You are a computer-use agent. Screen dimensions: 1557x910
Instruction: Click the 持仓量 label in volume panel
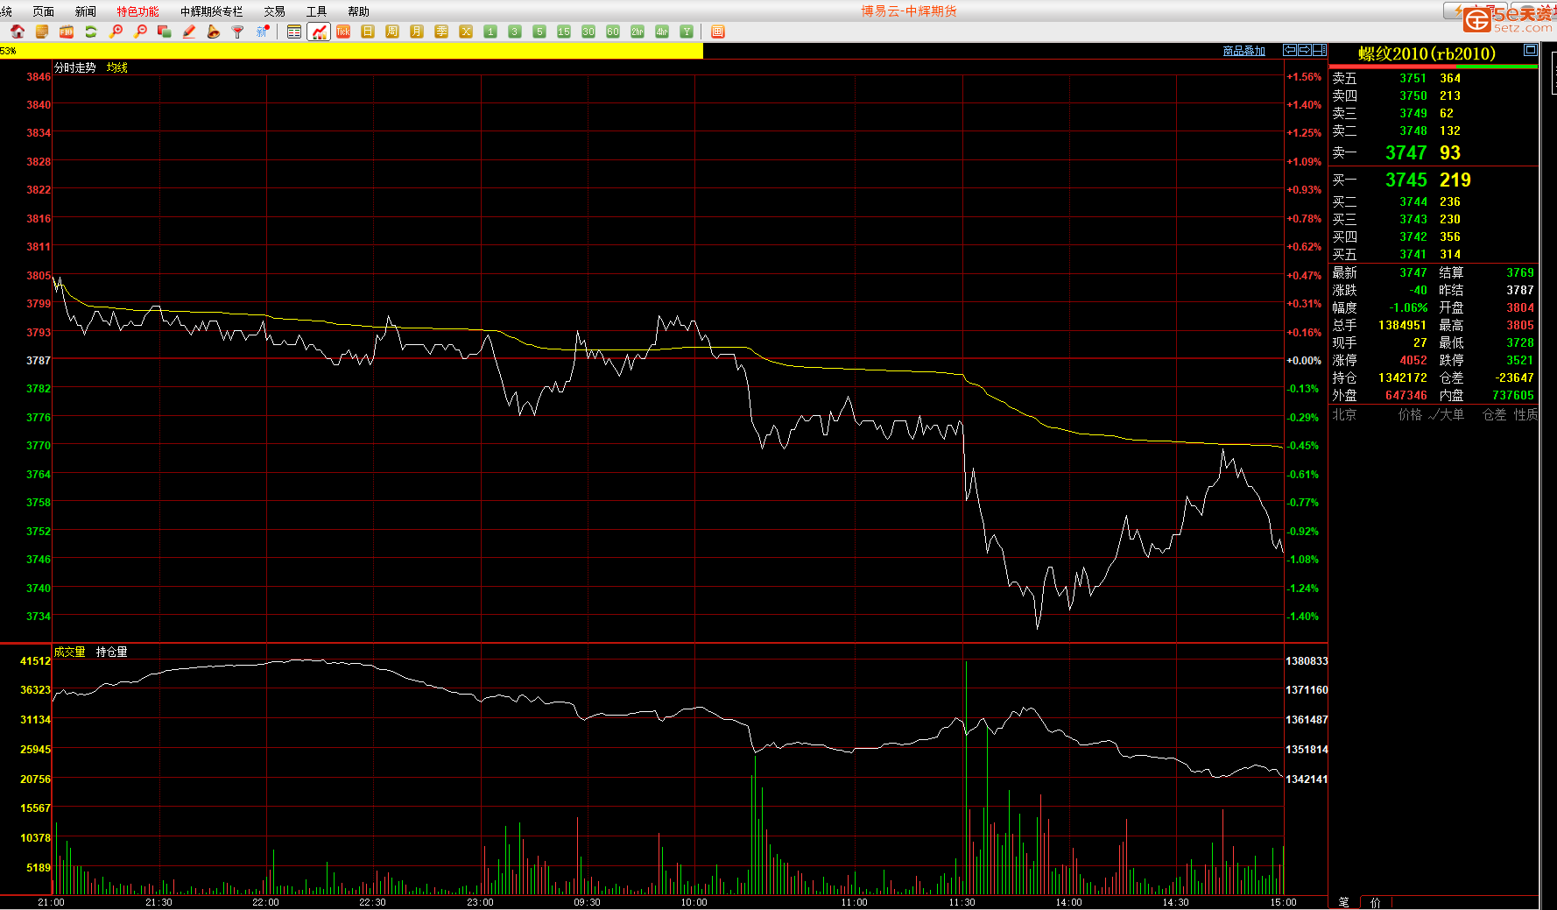pos(111,652)
